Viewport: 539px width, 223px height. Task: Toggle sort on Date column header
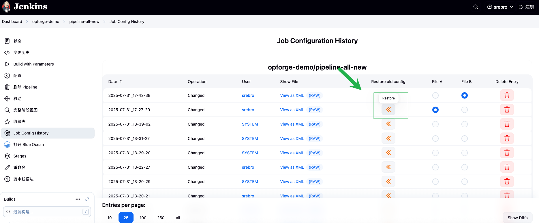click(x=115, y=82)
